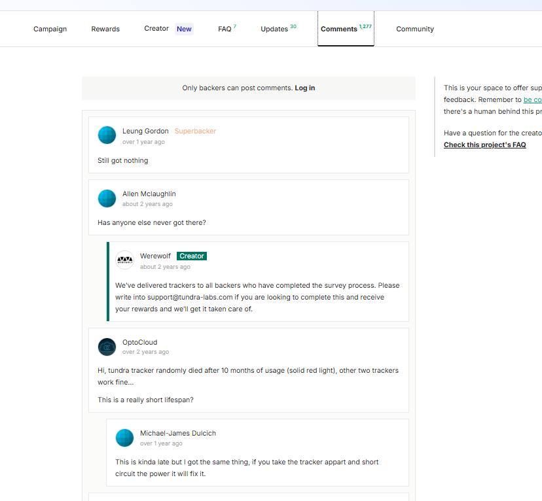
Task: Click OptoCloud's dark avatar icon
Action: tap(107, 347)
